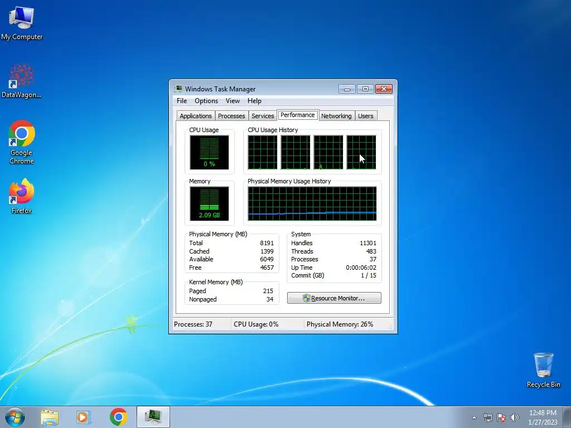
Task: Switch to the Processes tab
Action: point(231,116)
